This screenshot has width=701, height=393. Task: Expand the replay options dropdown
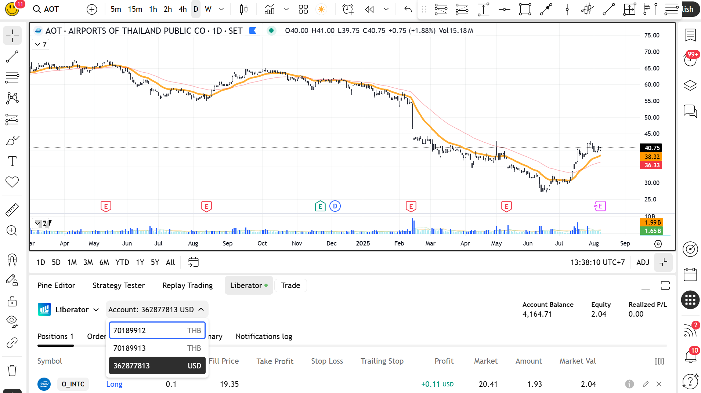tap(386, 9)
